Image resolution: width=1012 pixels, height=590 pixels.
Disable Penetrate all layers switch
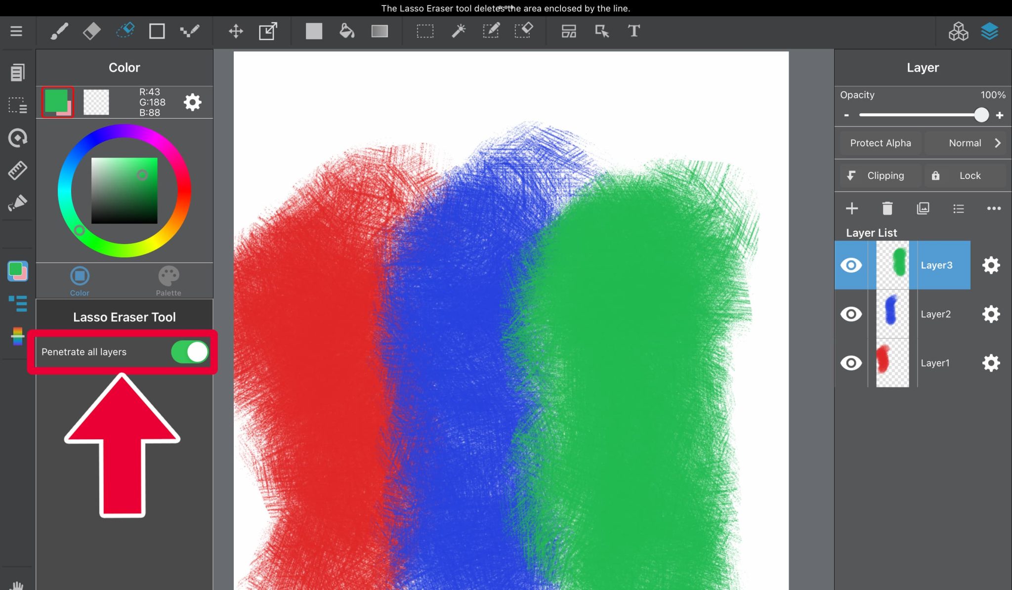189,351
